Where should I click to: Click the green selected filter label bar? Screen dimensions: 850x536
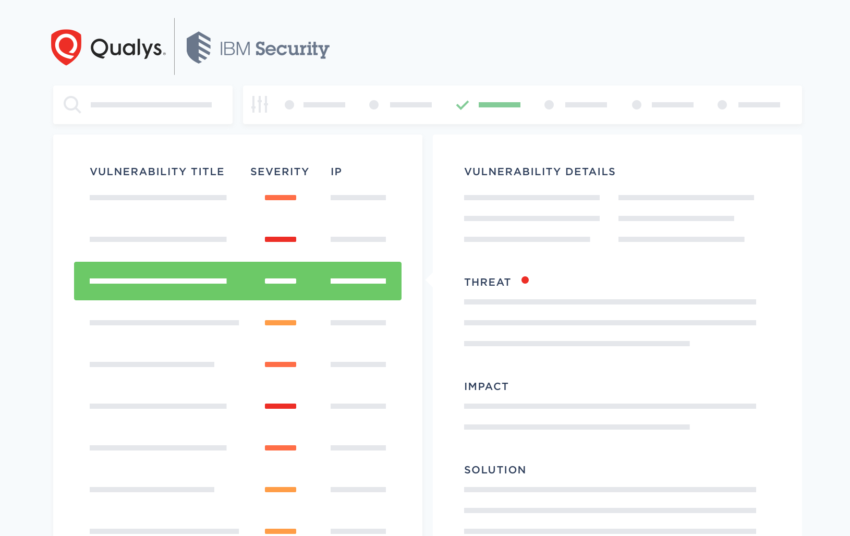[x=499, y=105]
